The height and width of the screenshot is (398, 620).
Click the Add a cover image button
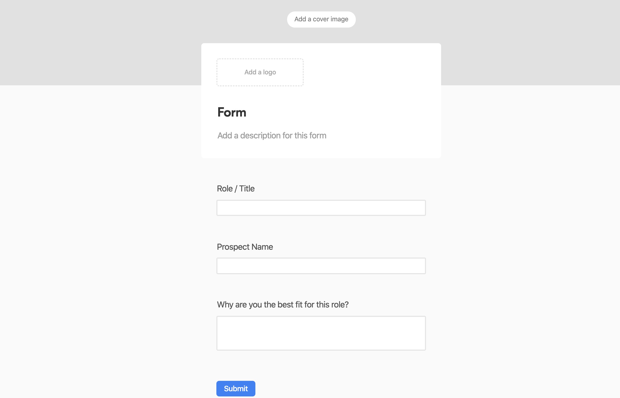pyautogui.click(x=321, y=19)
